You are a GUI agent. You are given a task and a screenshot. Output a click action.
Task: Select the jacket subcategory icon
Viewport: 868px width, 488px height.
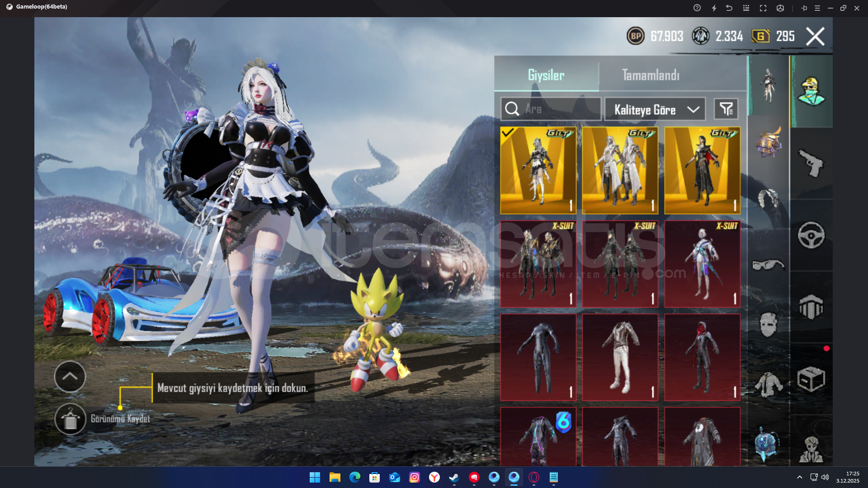768,385
